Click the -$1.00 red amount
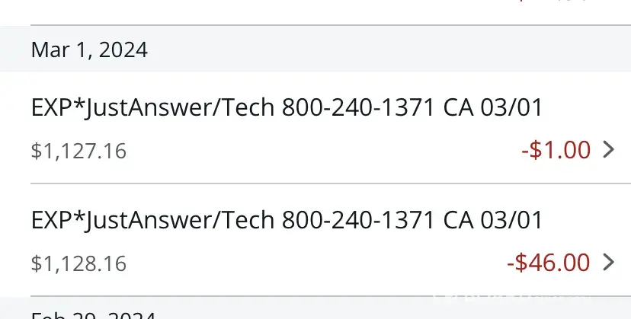631x319 pixels. tap(556, 150)
